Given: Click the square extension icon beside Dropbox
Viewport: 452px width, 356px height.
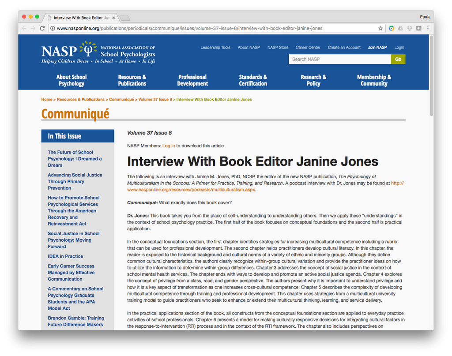Looking at the screenshot, I should [419, 28].
